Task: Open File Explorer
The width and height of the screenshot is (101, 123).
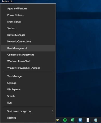Action: click(28, 90)
